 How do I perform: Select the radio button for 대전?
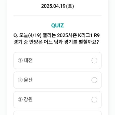[94, 60]
